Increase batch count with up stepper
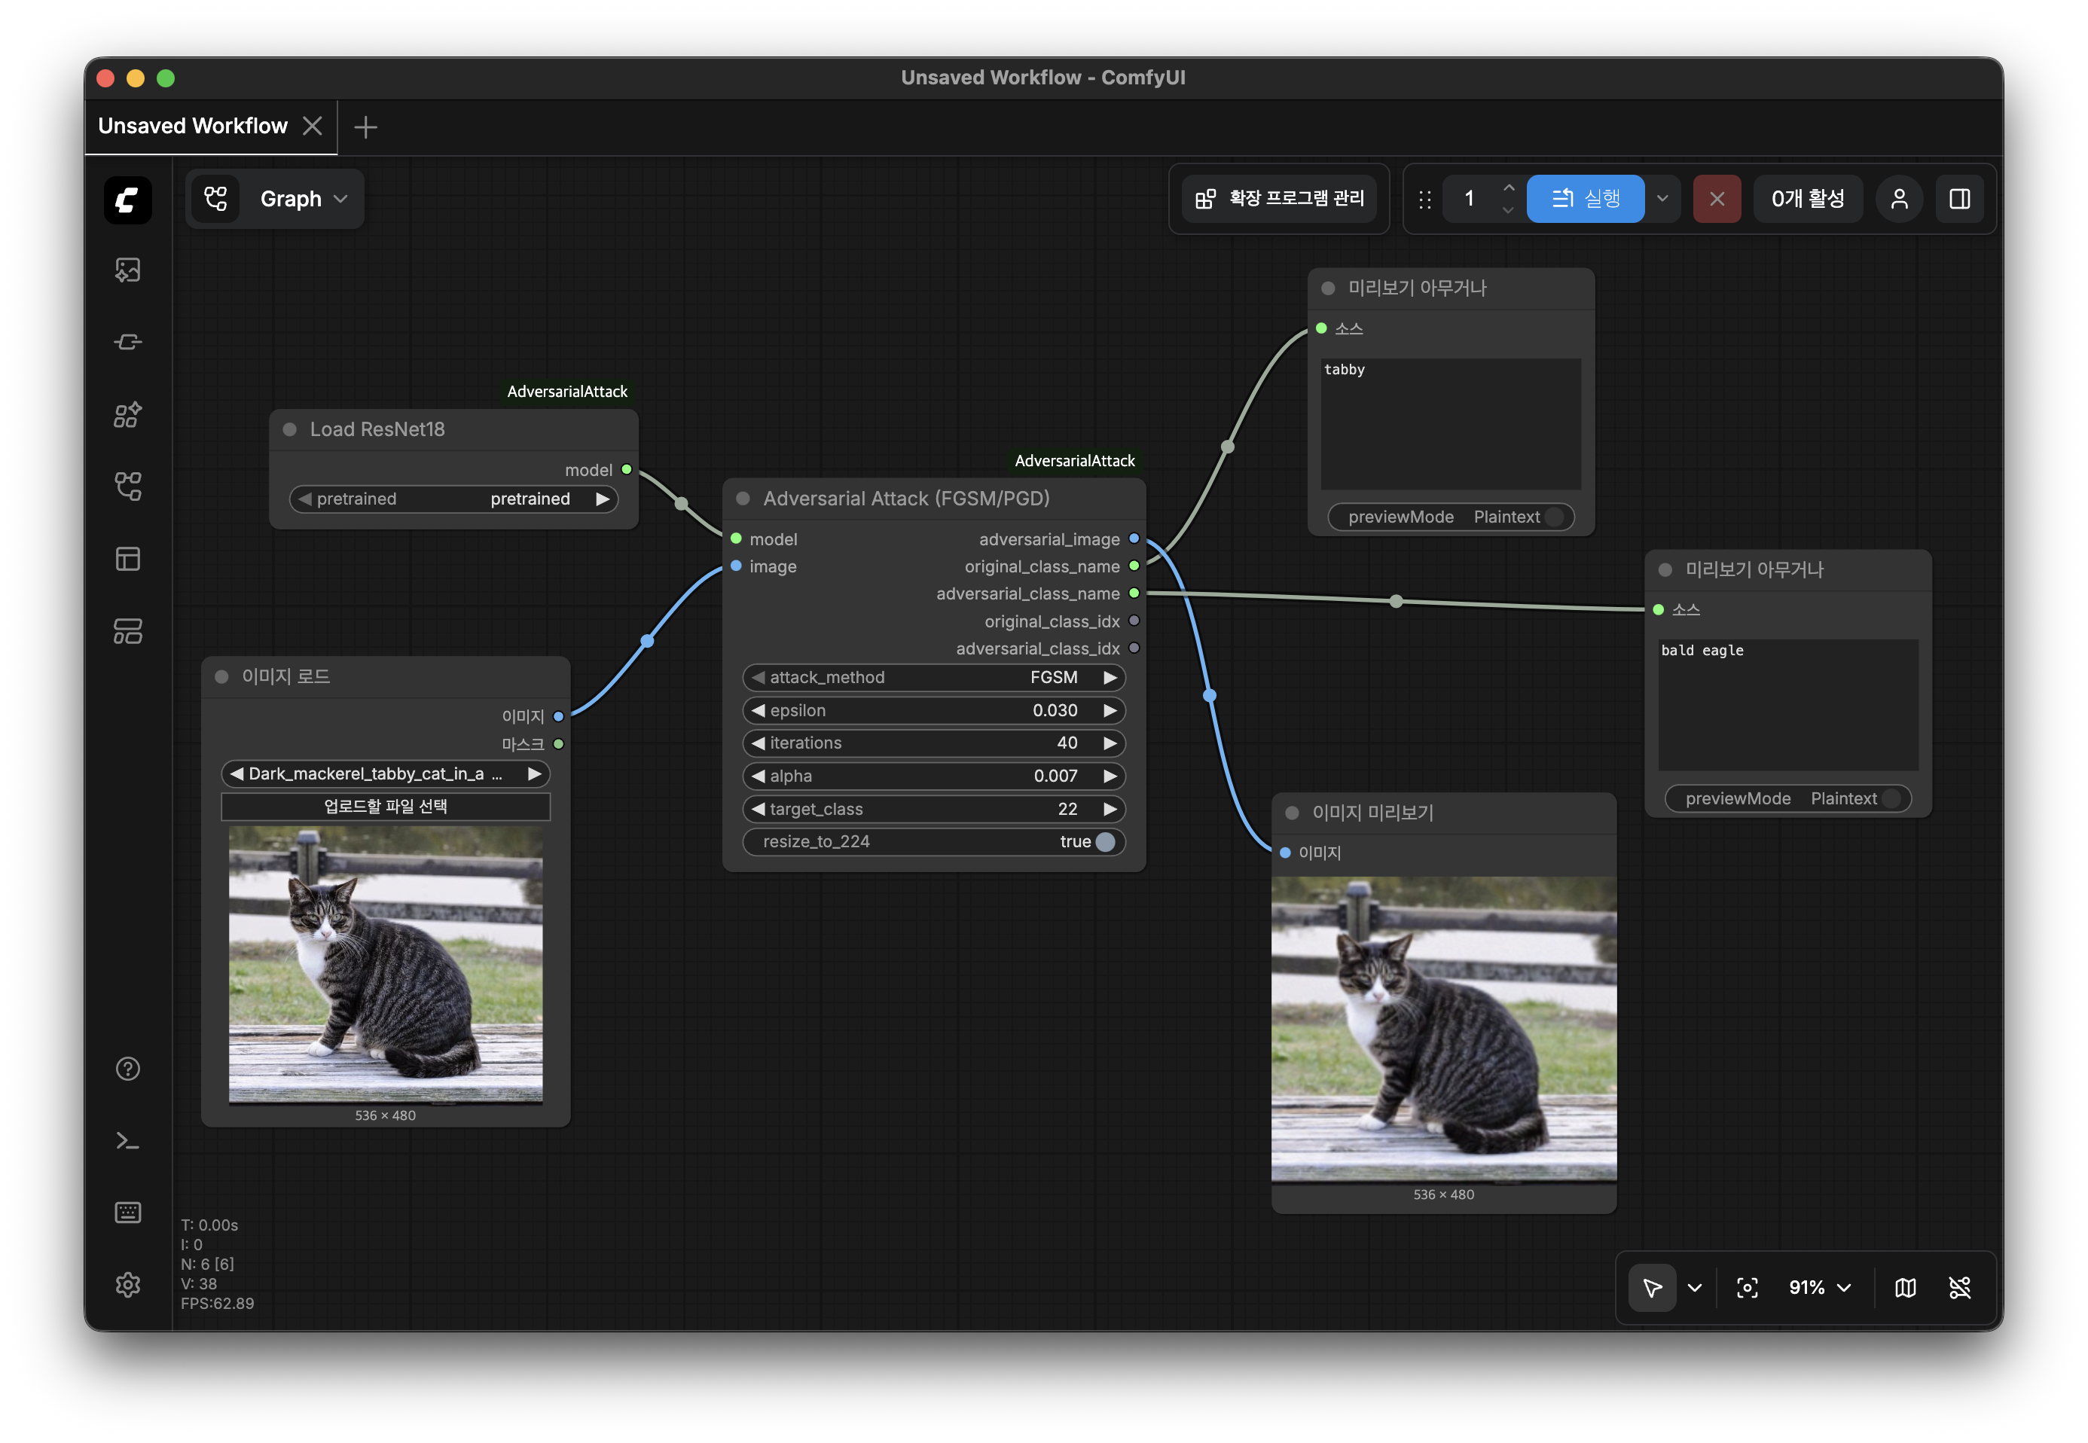 1508,188
